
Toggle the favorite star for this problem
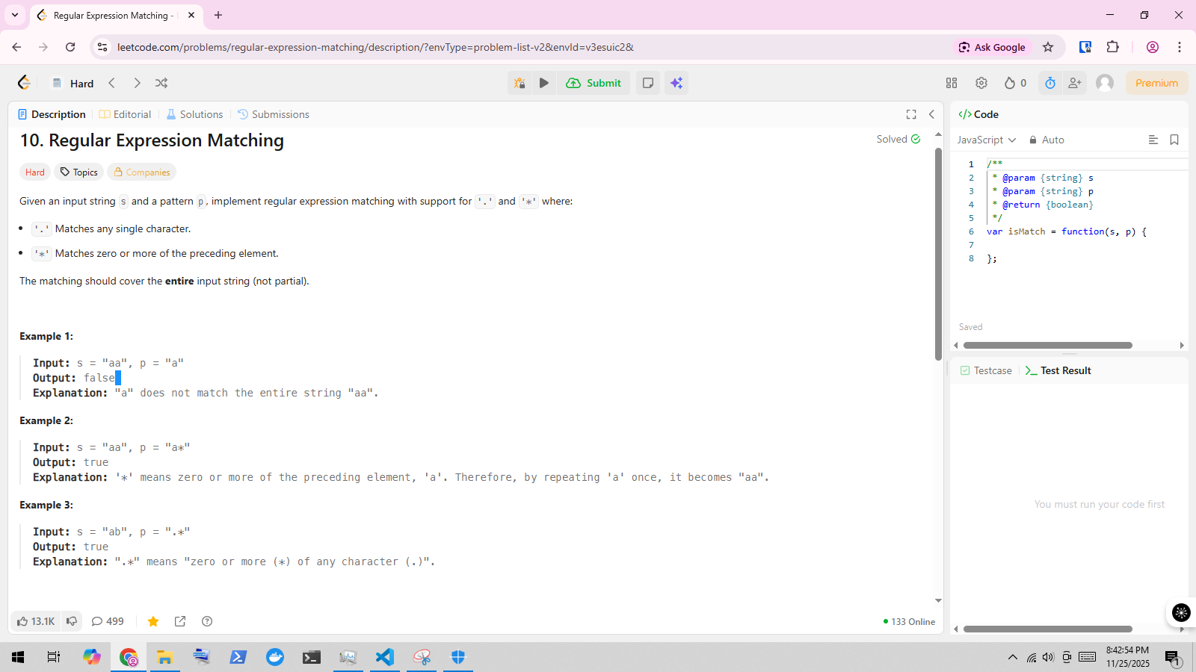[153, 621]
